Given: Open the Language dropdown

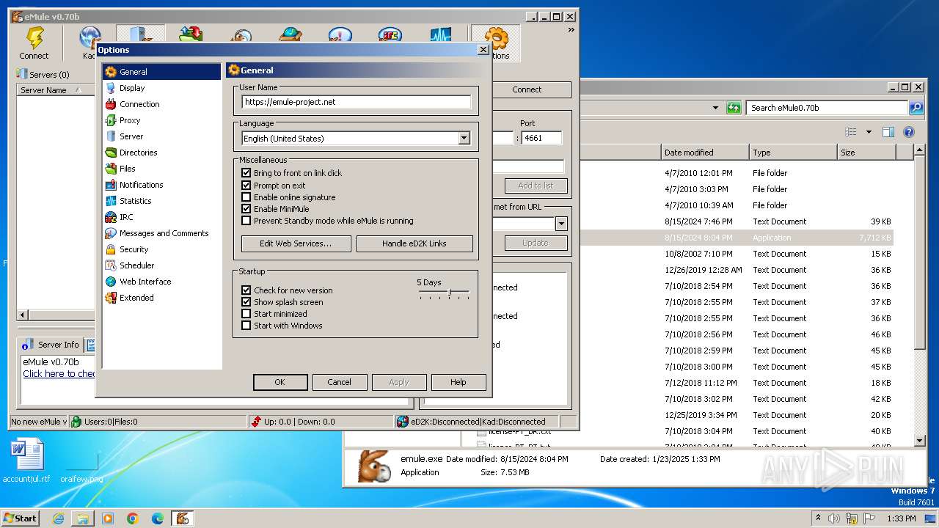Looking at the screenshot, I should pyautogui.click(x=464, y=139).
